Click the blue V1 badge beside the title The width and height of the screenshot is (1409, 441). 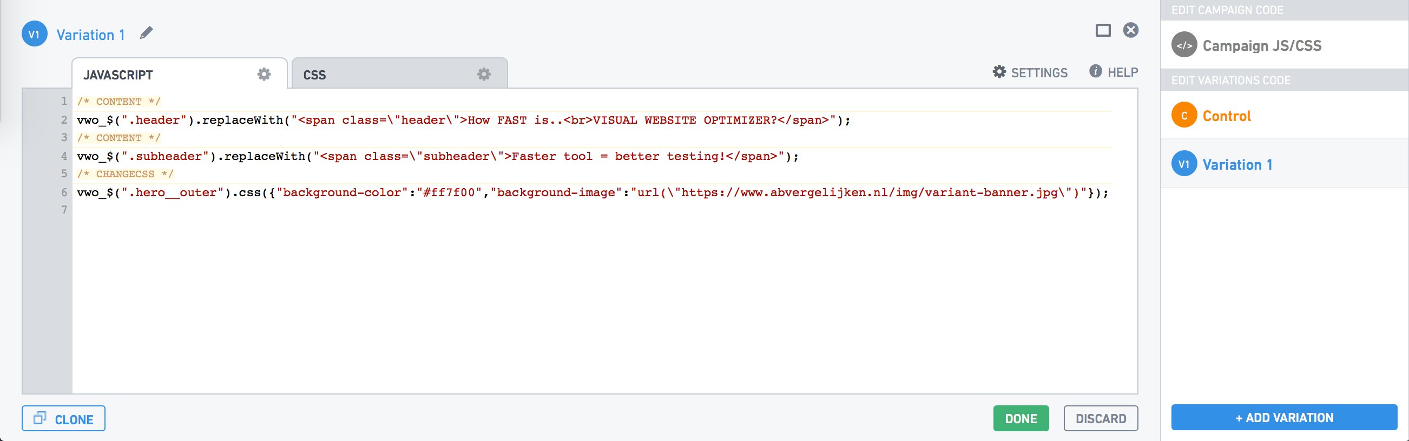tap(35, 34)
